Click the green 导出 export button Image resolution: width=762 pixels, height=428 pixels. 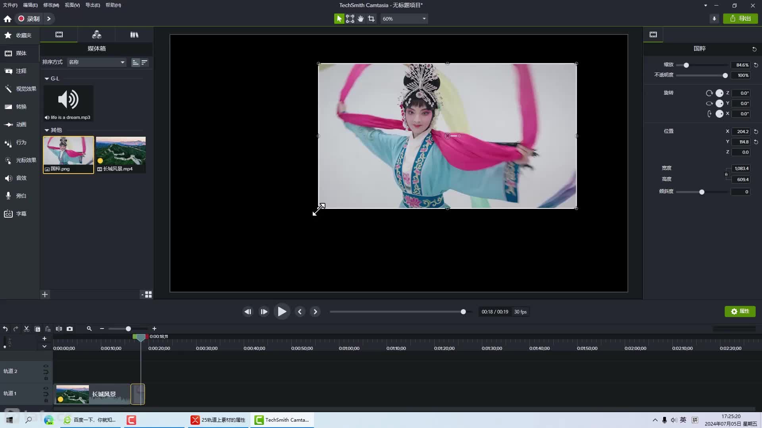[x=741, y=19]
